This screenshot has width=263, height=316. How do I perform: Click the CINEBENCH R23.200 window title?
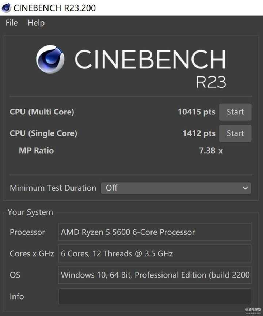(x=54, y=8)
